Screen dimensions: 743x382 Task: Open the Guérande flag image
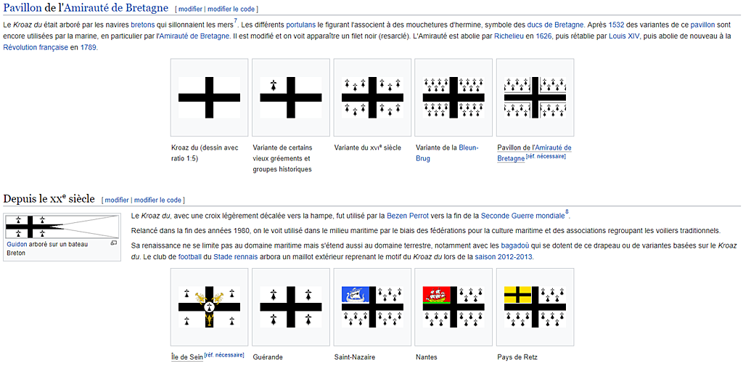[x=290, y=306]
